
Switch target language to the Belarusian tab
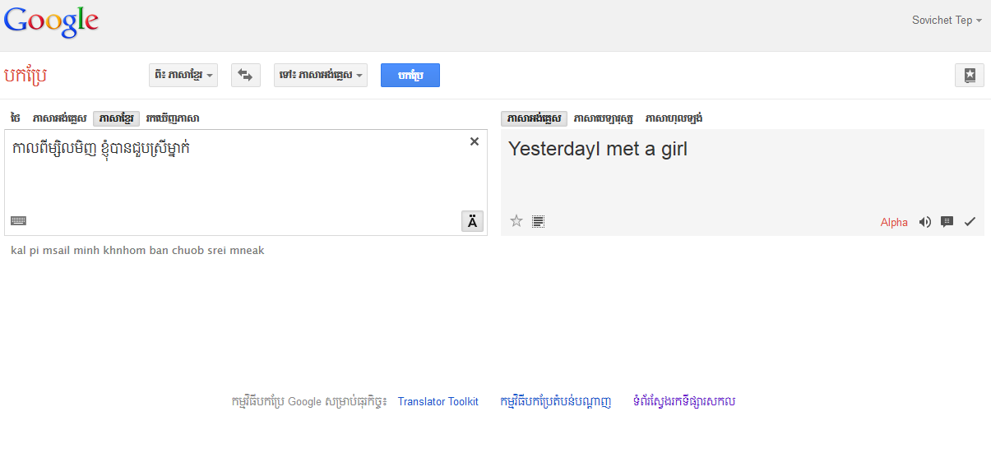604,118
